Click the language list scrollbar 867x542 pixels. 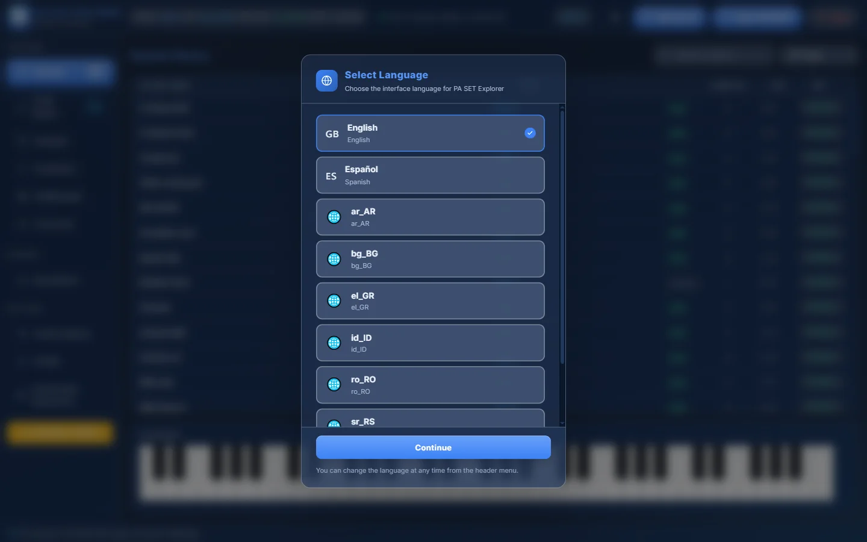click(562, 237)
